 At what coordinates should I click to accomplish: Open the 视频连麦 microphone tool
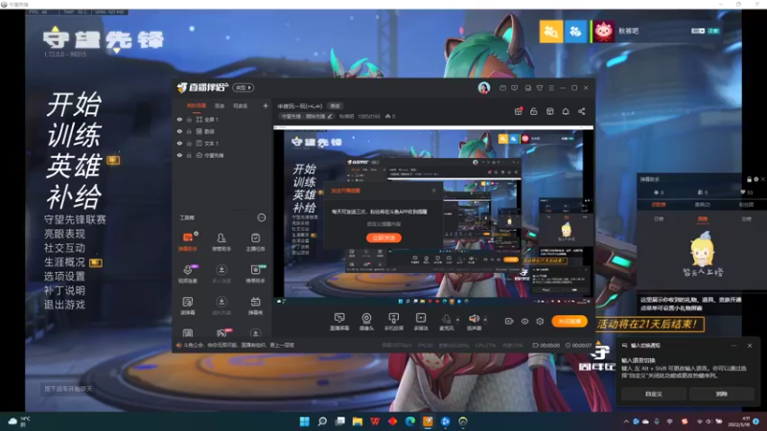188,274
